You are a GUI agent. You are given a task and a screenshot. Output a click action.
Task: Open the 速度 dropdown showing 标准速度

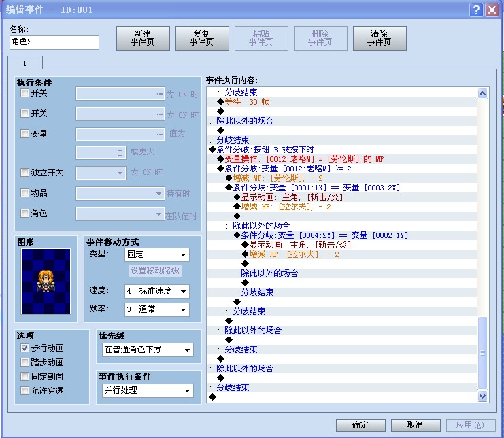[157, 292]
